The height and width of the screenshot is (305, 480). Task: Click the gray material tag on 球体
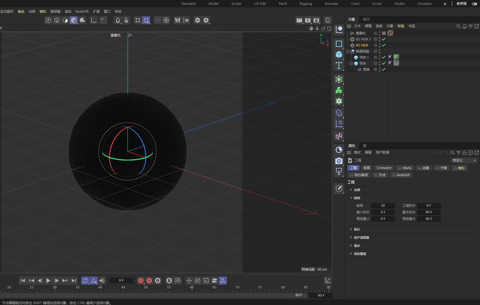[396, 63]
